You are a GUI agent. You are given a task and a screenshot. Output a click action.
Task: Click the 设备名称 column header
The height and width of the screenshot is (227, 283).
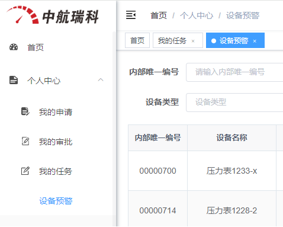(231, 138)
